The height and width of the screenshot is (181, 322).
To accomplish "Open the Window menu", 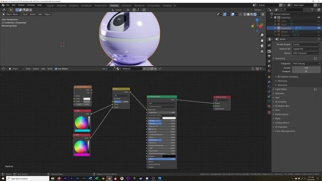I will [x=31, y=5].
